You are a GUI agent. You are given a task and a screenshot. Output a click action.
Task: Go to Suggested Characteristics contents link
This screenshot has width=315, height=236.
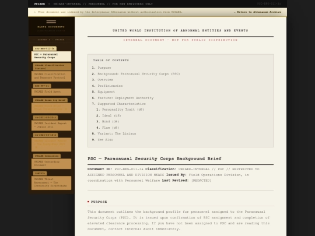pos(121,104)
